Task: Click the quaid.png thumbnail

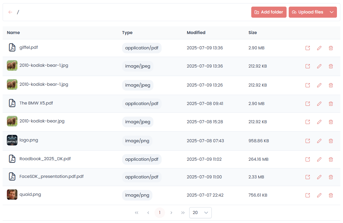Action: click(12, 195)
